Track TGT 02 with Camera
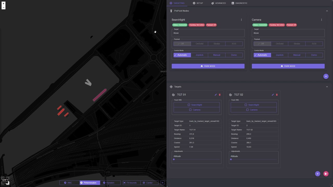 [x=254, y=110]
